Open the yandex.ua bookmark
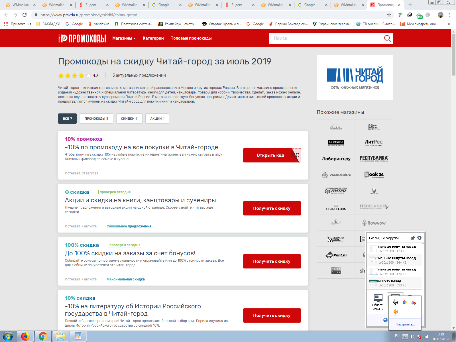The image size is (456, 342). tap(99, 24)
